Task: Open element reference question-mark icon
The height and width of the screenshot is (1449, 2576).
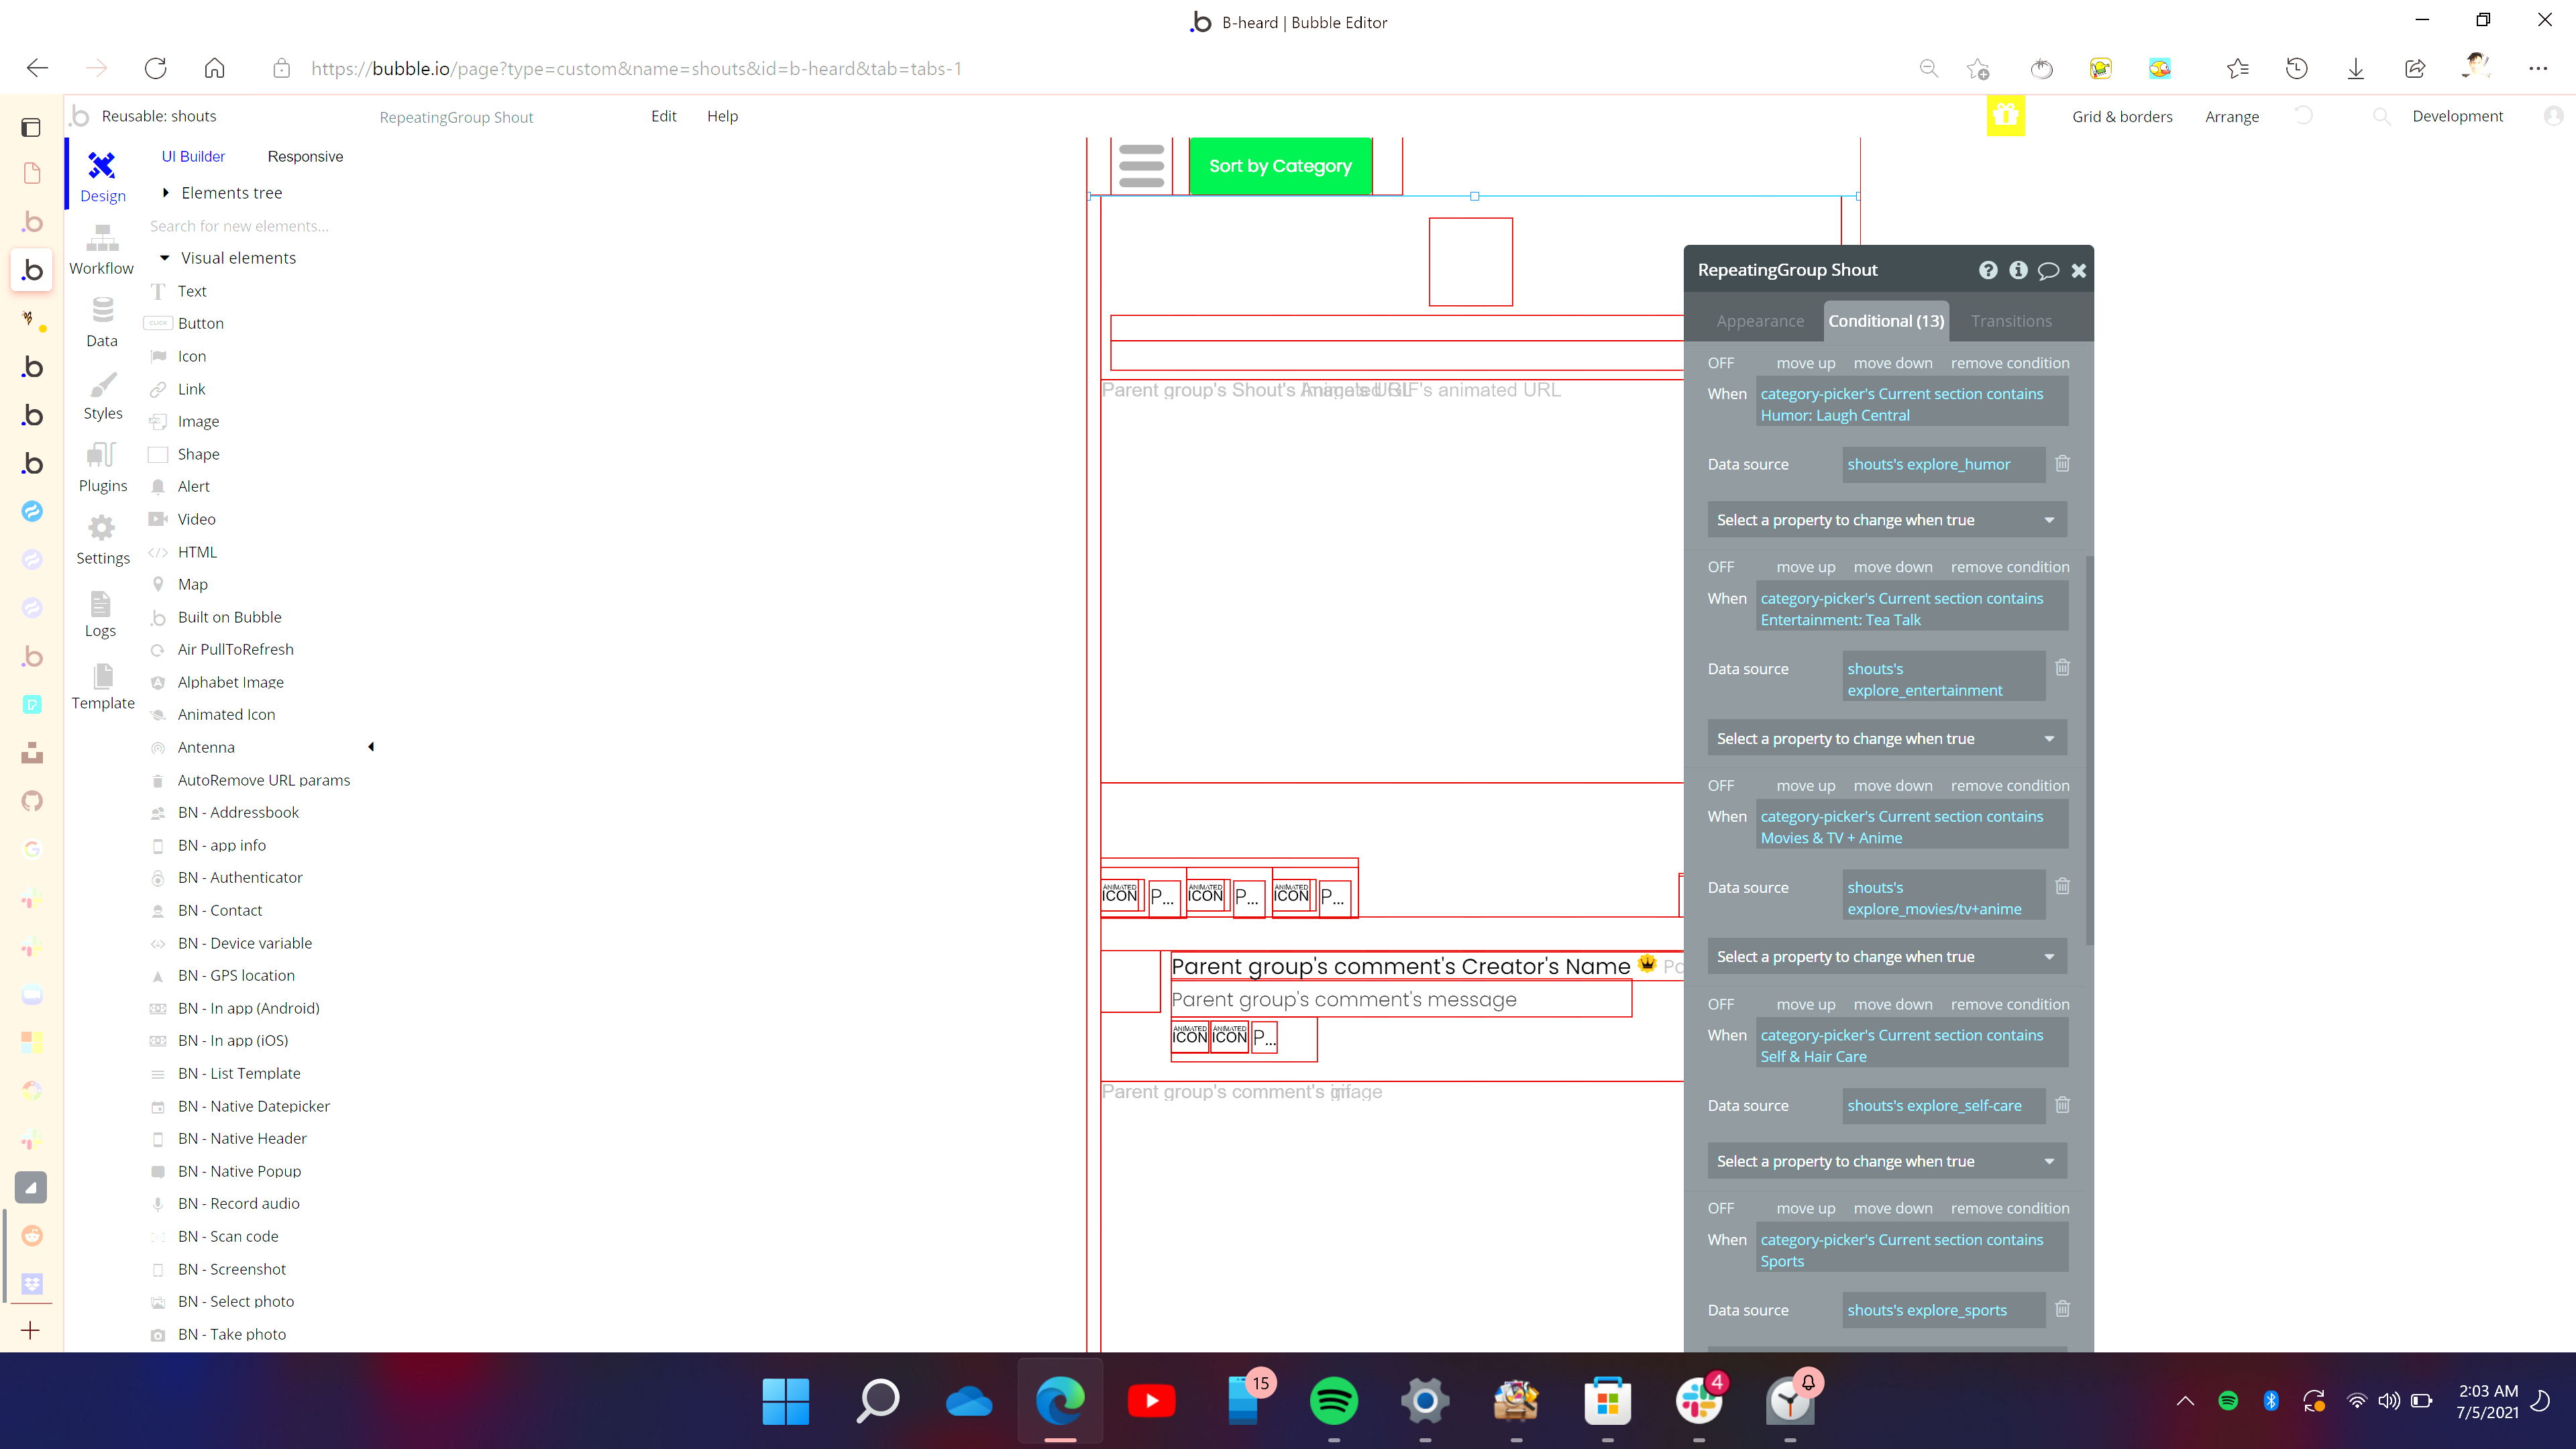Action: (1988, 270)
